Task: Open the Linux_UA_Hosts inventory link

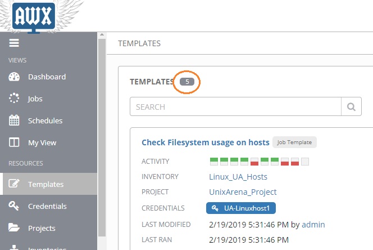Action: click(239, 177)
